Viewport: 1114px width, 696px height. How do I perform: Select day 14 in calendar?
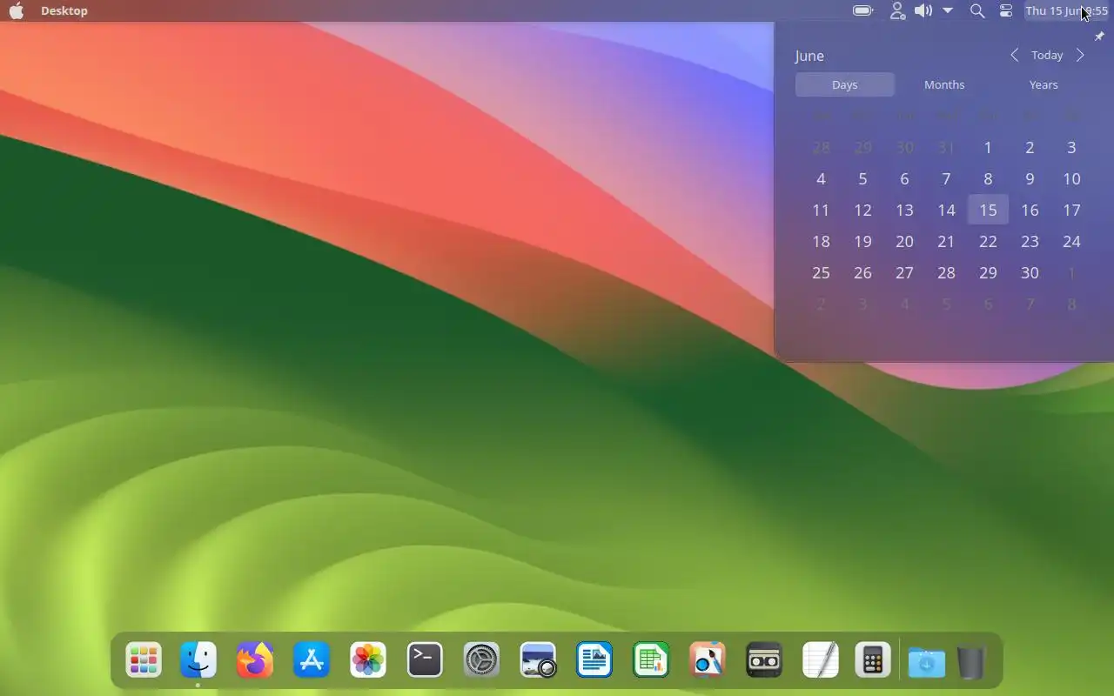946,210
